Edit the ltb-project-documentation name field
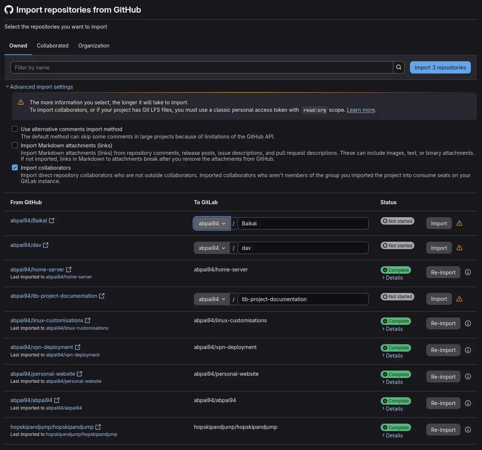 pos(303,299)
